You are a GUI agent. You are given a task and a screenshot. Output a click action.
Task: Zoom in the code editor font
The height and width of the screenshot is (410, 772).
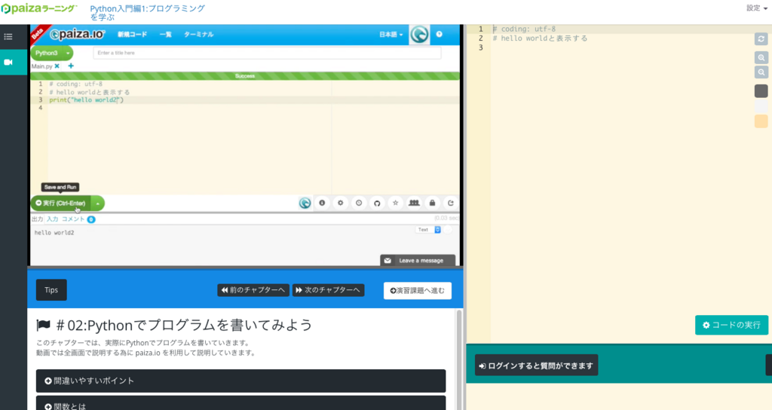[761, 57]
